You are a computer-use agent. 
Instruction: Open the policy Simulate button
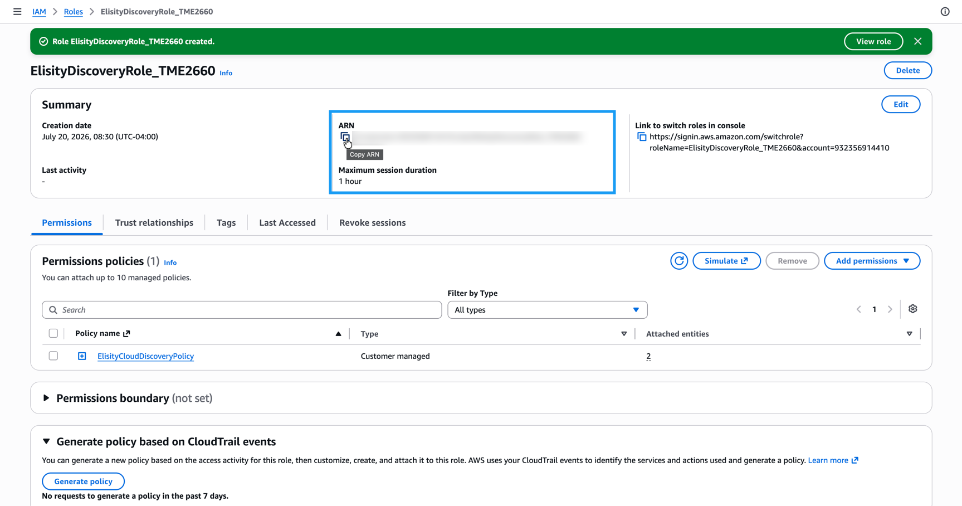coord(726,261)
